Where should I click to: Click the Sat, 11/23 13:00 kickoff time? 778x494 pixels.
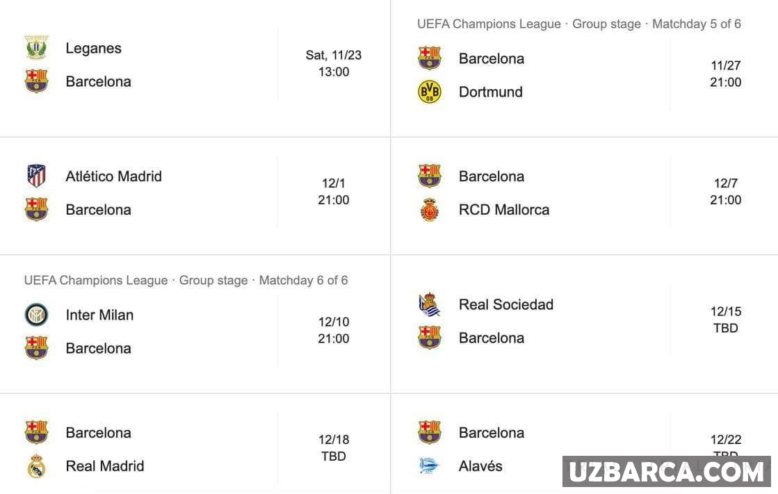click(x=334, y=63)
